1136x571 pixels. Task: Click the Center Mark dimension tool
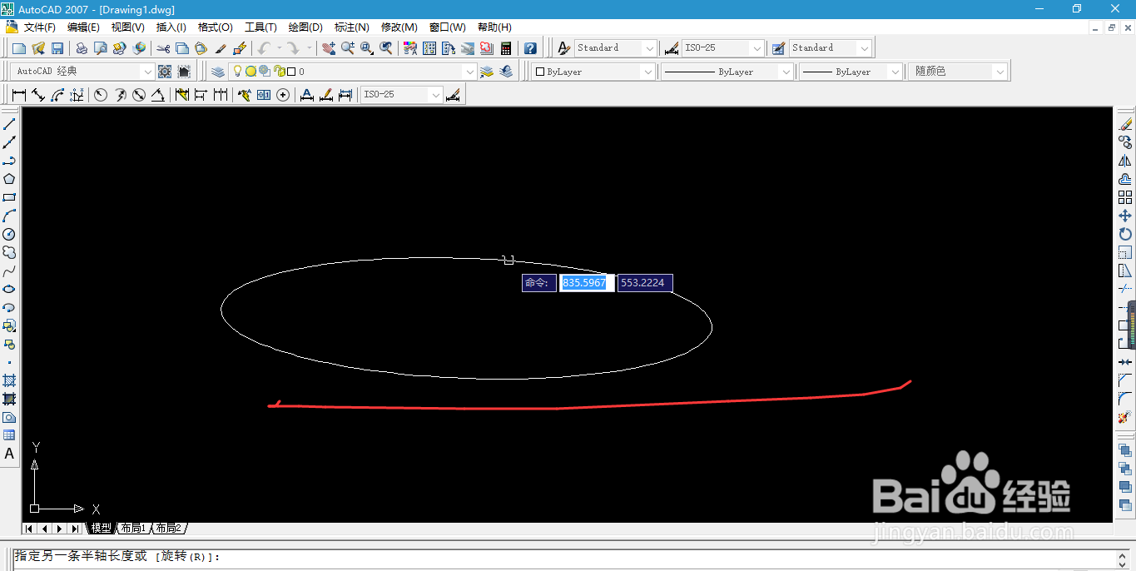[x=283, y=95]
